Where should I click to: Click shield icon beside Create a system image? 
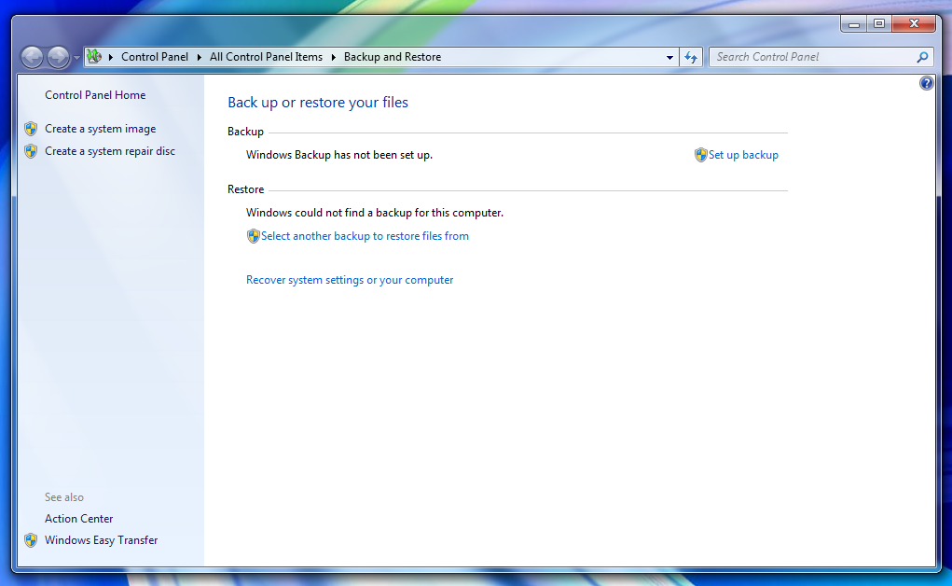[x=31, y=129]
